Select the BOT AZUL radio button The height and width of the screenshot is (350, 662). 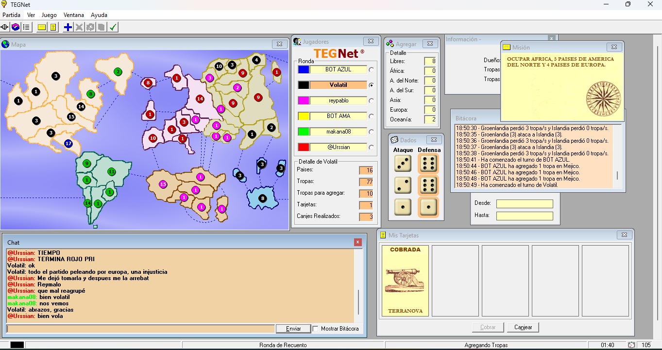tap(371, 69)
